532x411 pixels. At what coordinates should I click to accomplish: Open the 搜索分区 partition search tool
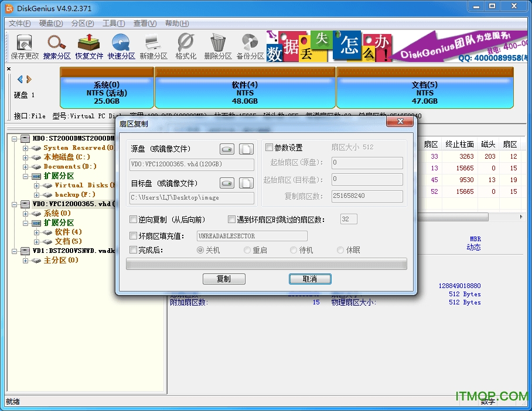pos(57,46)
